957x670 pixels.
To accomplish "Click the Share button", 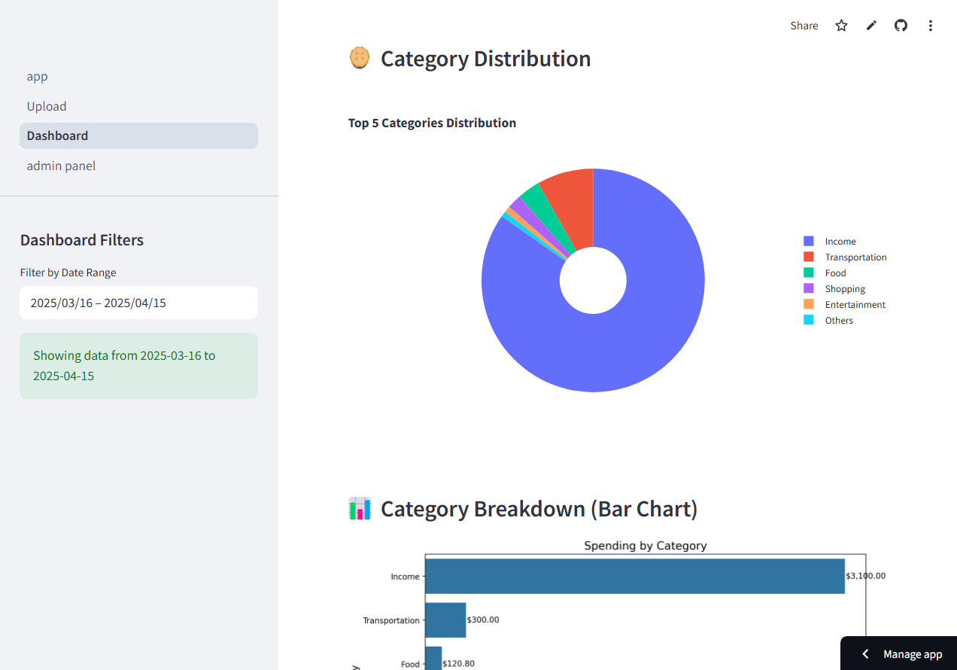I will 804,25.
